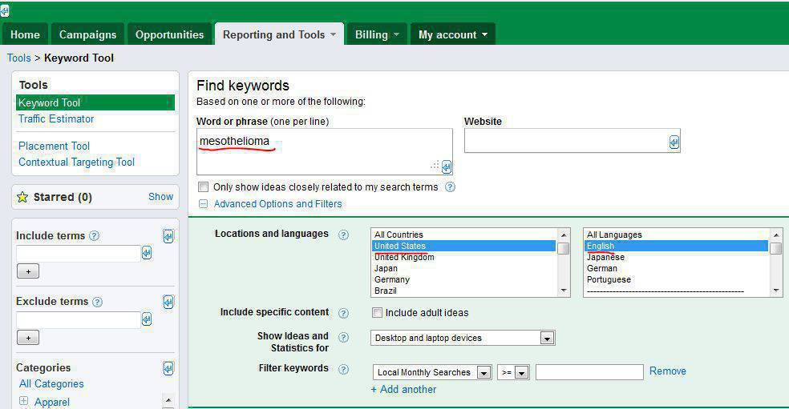
Task: Click the Include specific content help icon
Action: point(343,313)
